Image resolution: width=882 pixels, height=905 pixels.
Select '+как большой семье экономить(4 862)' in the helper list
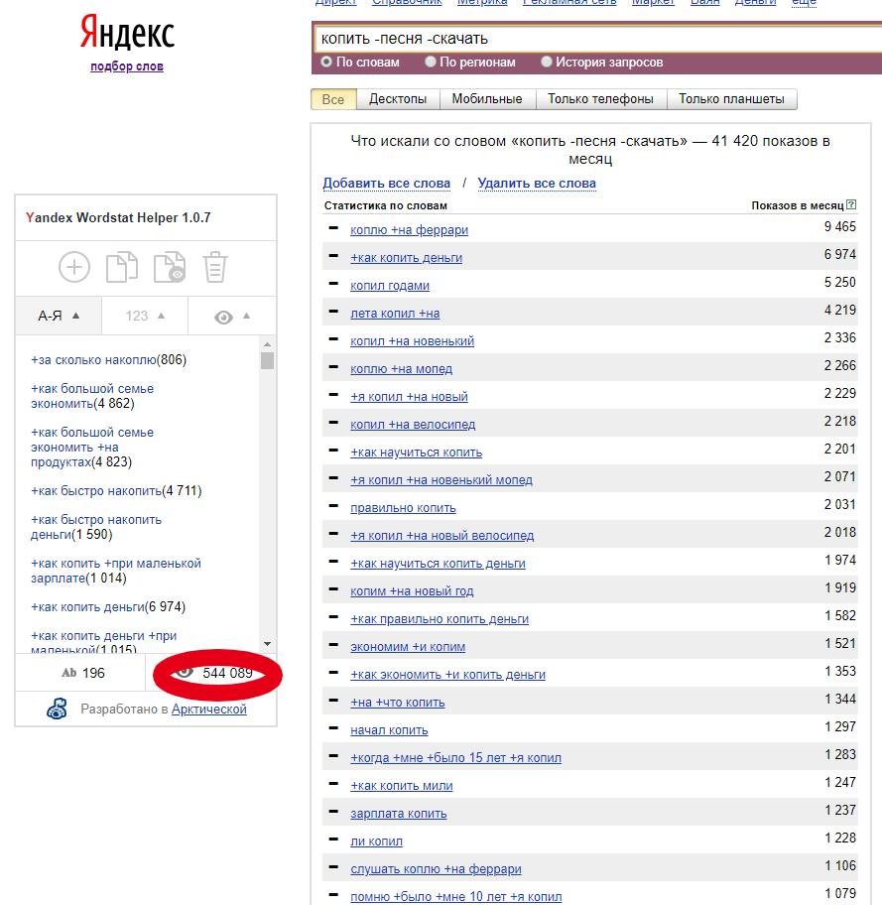(x=92, y=396)
